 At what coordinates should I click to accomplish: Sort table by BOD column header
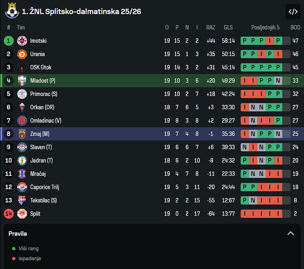click(x=295, y=27)
